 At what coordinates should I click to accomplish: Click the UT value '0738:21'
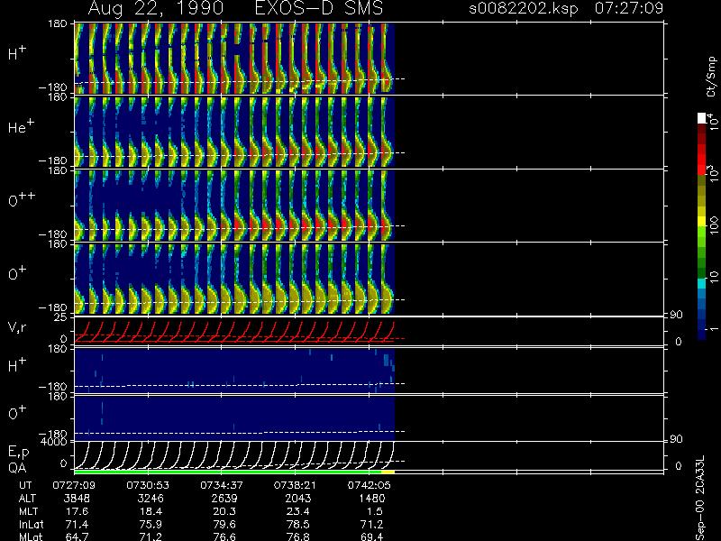click(x=295, y=485)
